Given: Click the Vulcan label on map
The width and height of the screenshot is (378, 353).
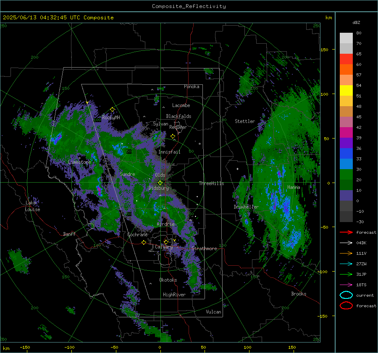Looking at the screenshot, I should [214, 312].
